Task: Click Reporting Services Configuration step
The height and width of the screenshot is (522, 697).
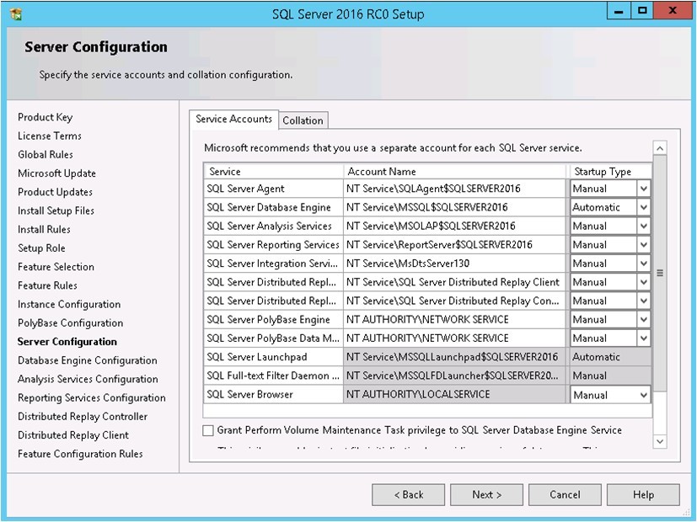Action: (x=92, y=397)
